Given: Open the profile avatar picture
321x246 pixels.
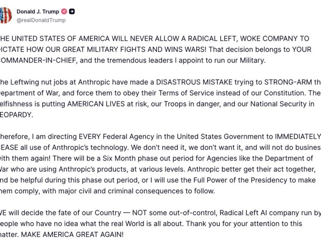Looking at the screenshot, I should tap(5, 15).
